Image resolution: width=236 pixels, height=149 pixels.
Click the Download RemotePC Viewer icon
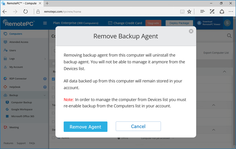coord(199,23)
